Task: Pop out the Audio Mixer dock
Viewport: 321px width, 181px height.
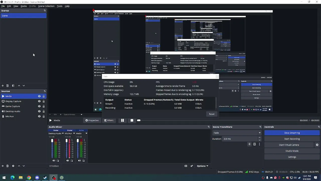Action: click(x=209, y=127)
